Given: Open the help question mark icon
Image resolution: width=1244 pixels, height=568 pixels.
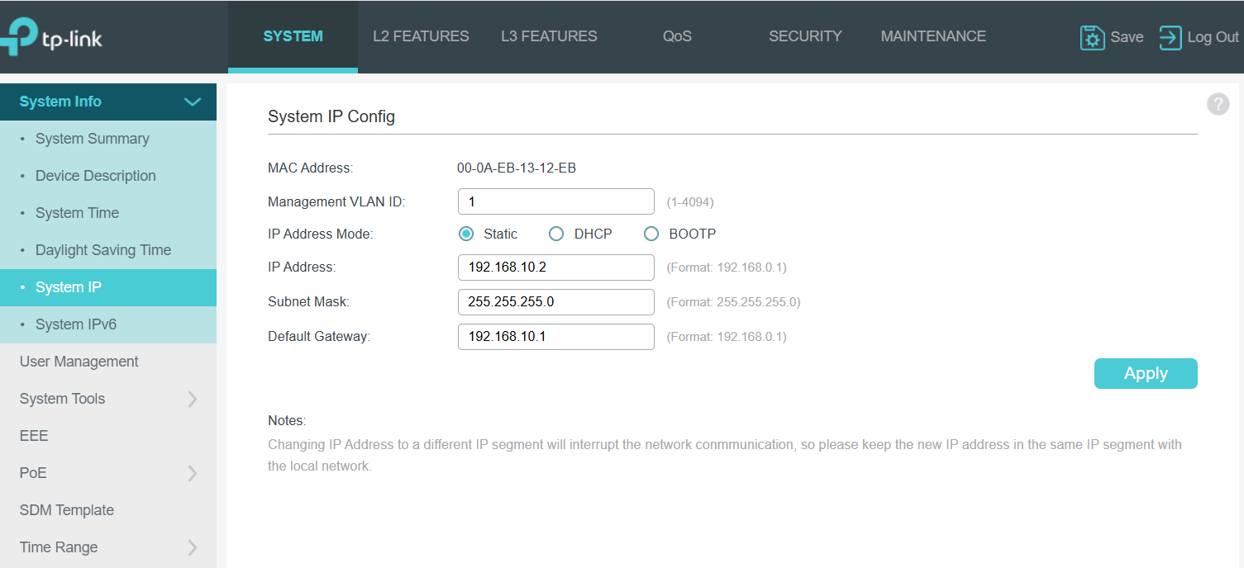Looking at the screenshot, I should (1218, 104).
